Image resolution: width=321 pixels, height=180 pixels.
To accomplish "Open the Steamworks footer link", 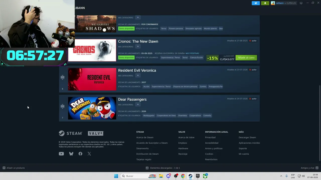I will tap(142, 148).
